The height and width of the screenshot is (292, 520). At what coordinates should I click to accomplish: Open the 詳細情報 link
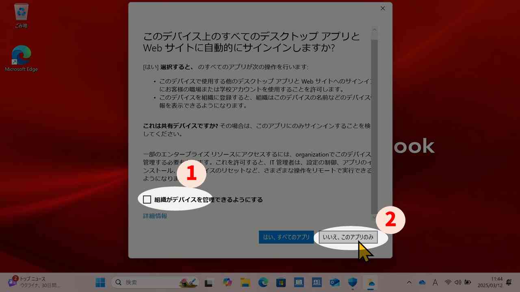click(154, 216)
